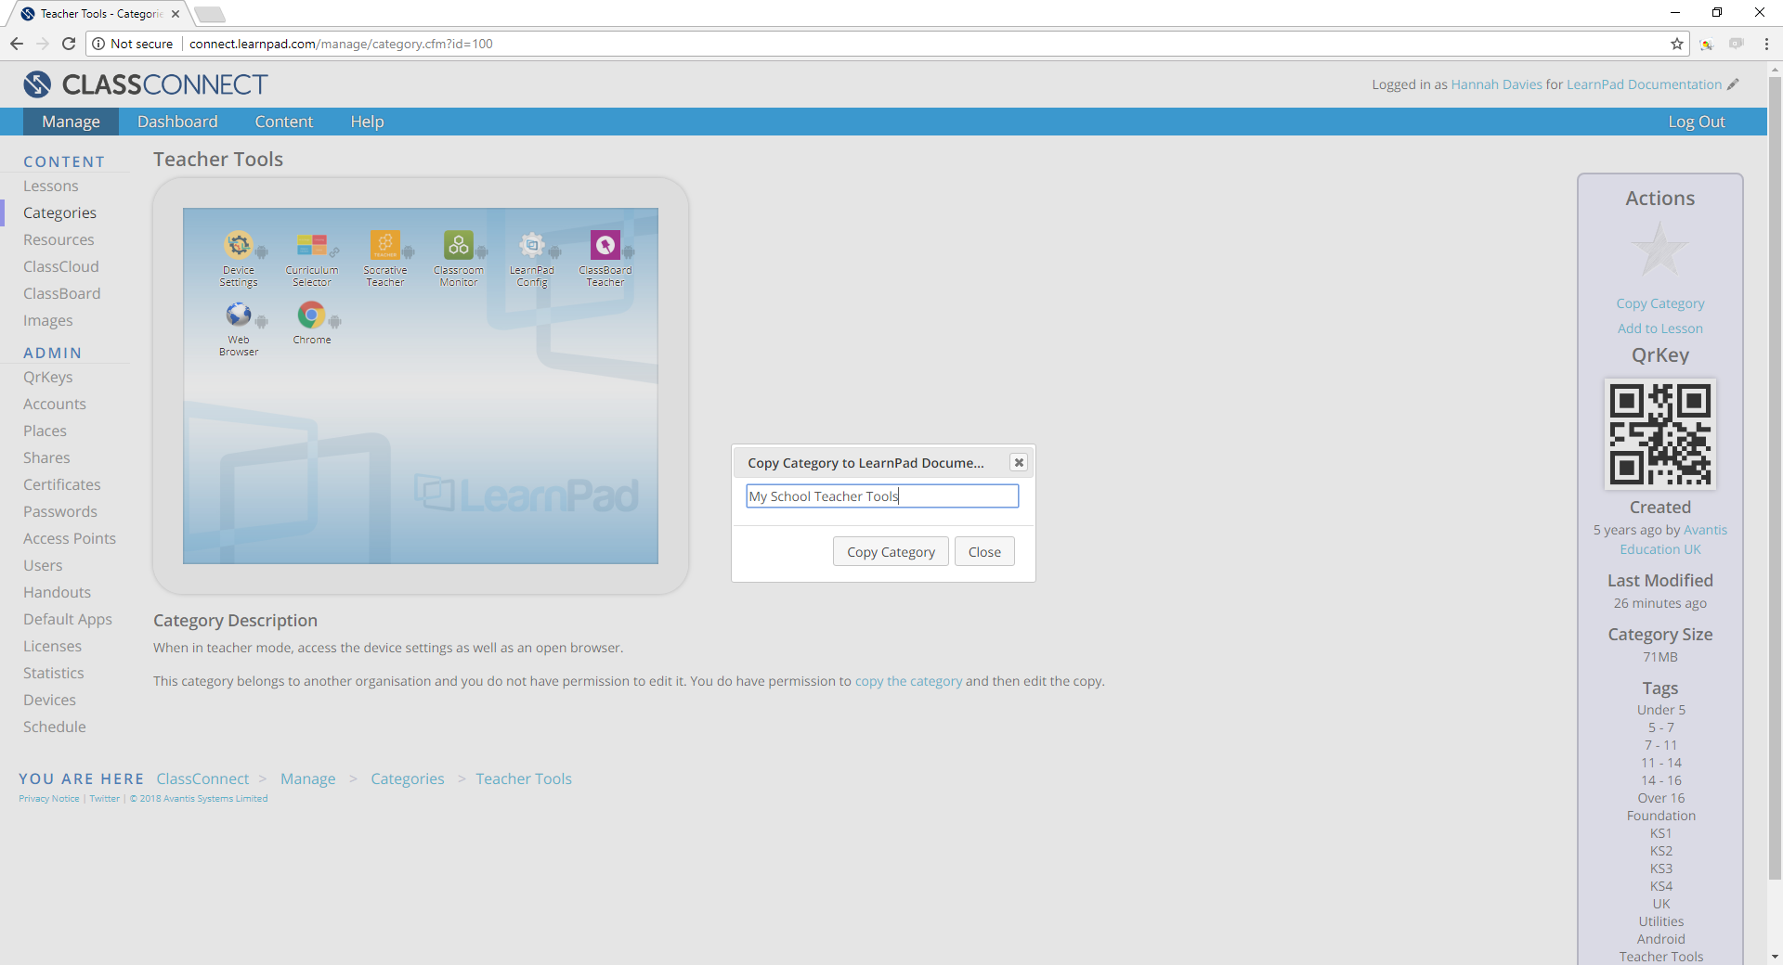
Task: Open the Chrome app icon
Action: tap(312, 315)
